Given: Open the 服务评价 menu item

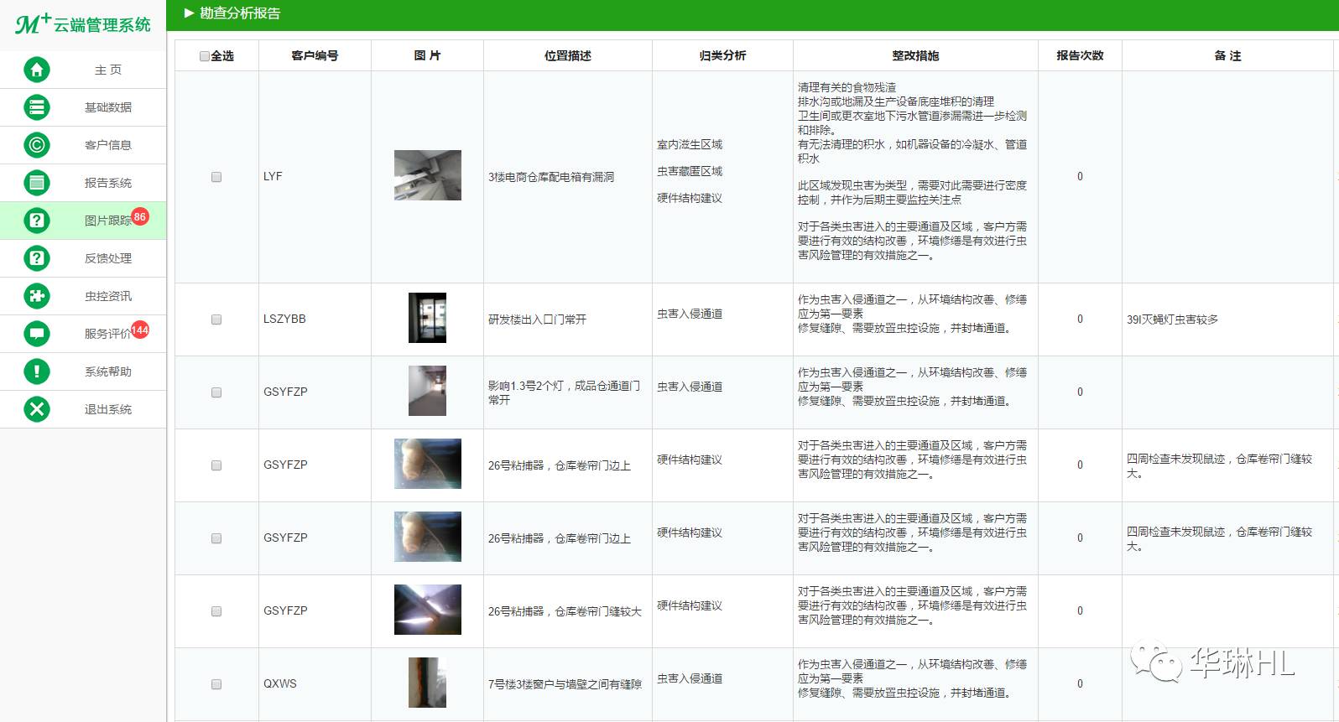Looking at the screenshot, I should 107,334.
